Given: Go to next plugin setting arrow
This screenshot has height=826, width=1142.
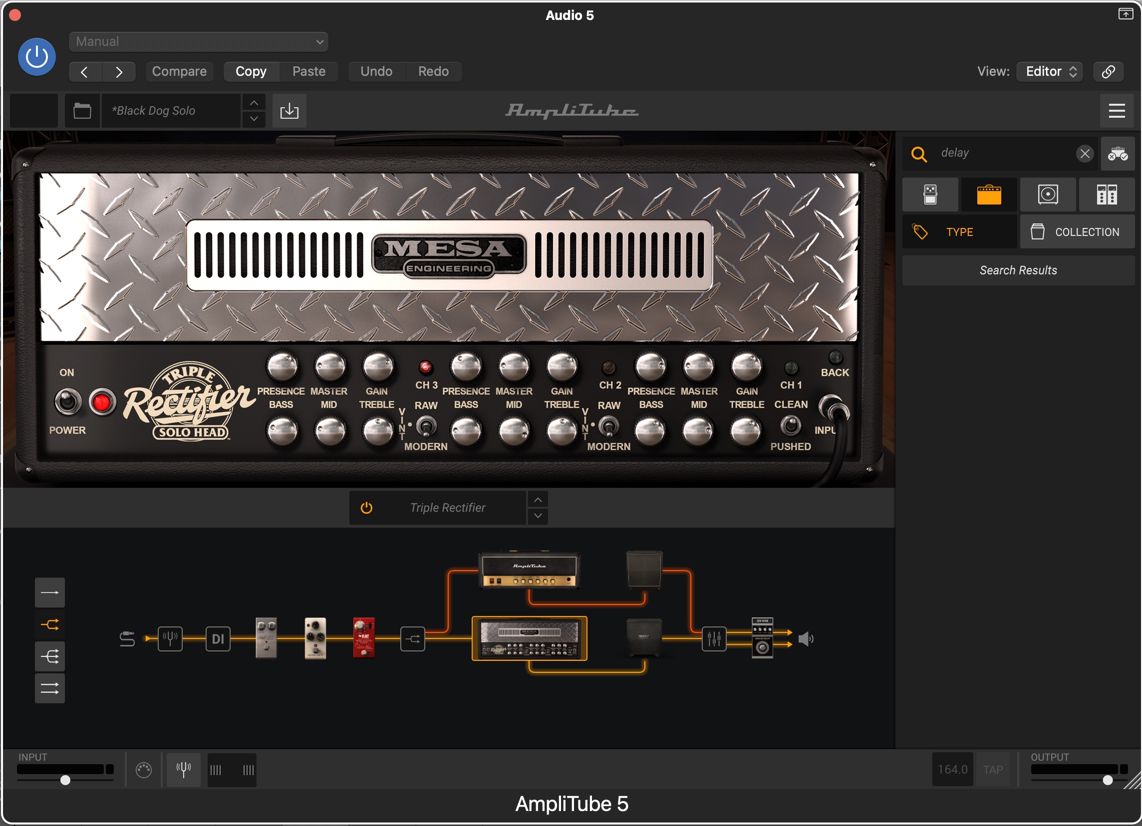Looking at the screenshot, I should tap(119, 72).
